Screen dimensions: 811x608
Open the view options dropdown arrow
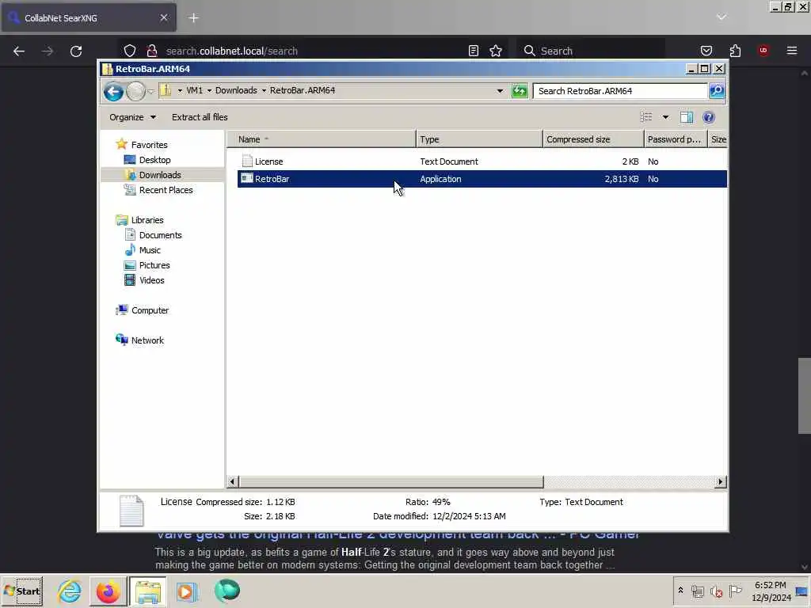(665, 117)
